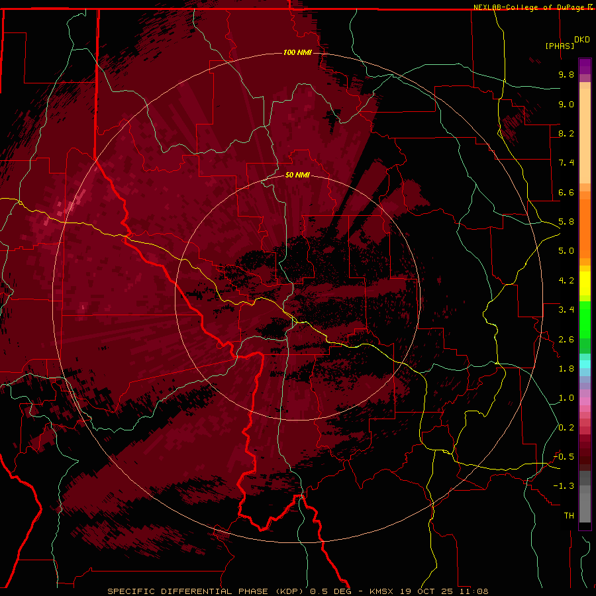This screenshot has height=596, width=596.
Task: Click the 9.8 scale value
Action: coord(566,74)
